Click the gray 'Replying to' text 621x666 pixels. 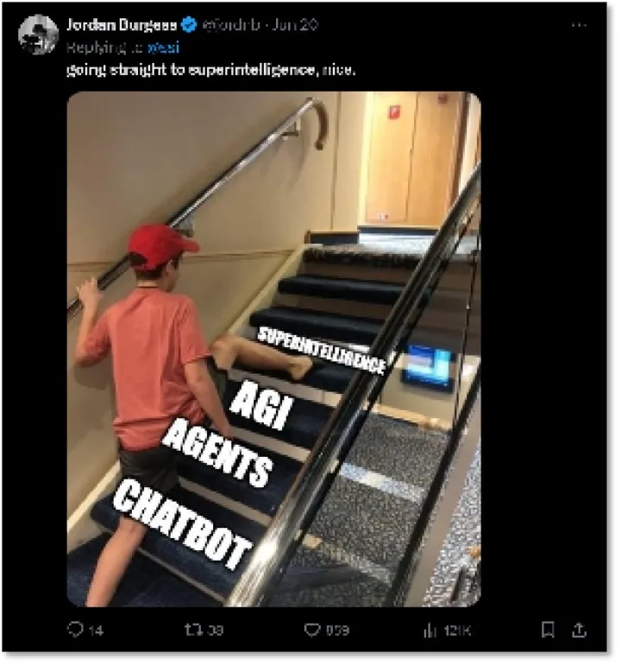coord(105,47)
